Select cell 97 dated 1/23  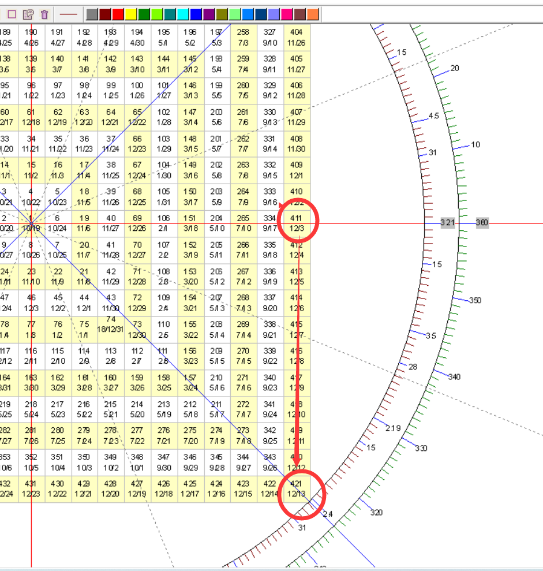point(58,91)
